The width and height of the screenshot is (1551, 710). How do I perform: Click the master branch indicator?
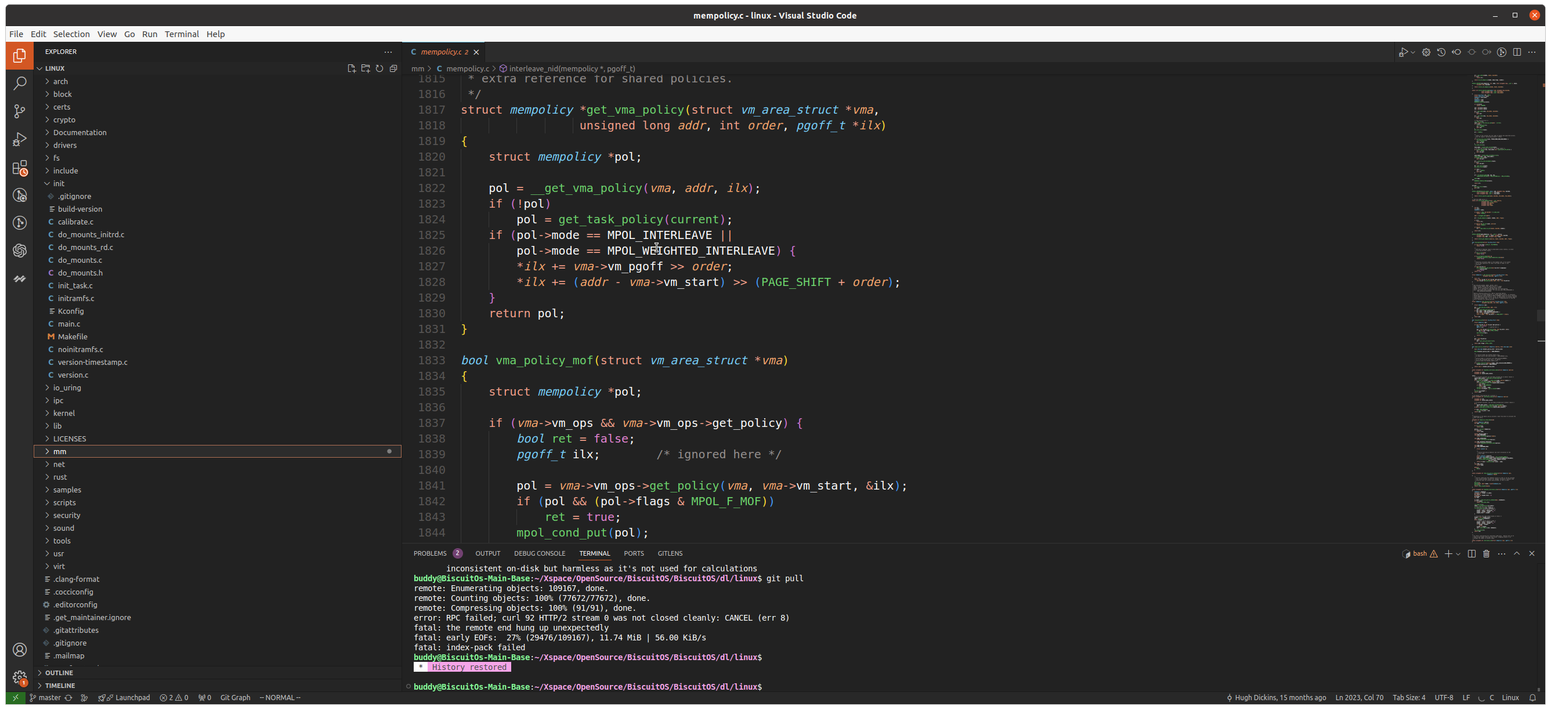[x=46, y=698]
